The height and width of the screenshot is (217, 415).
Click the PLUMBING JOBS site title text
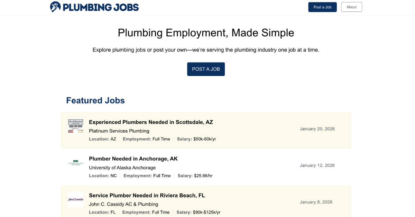(101, 7)
